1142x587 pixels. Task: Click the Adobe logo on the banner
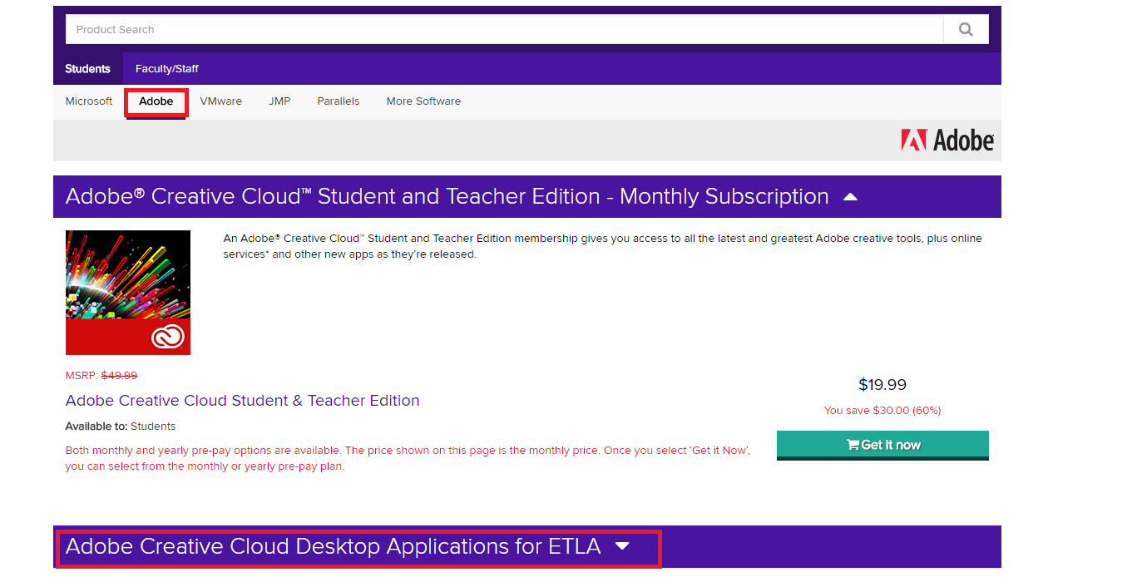coord(947,141)
